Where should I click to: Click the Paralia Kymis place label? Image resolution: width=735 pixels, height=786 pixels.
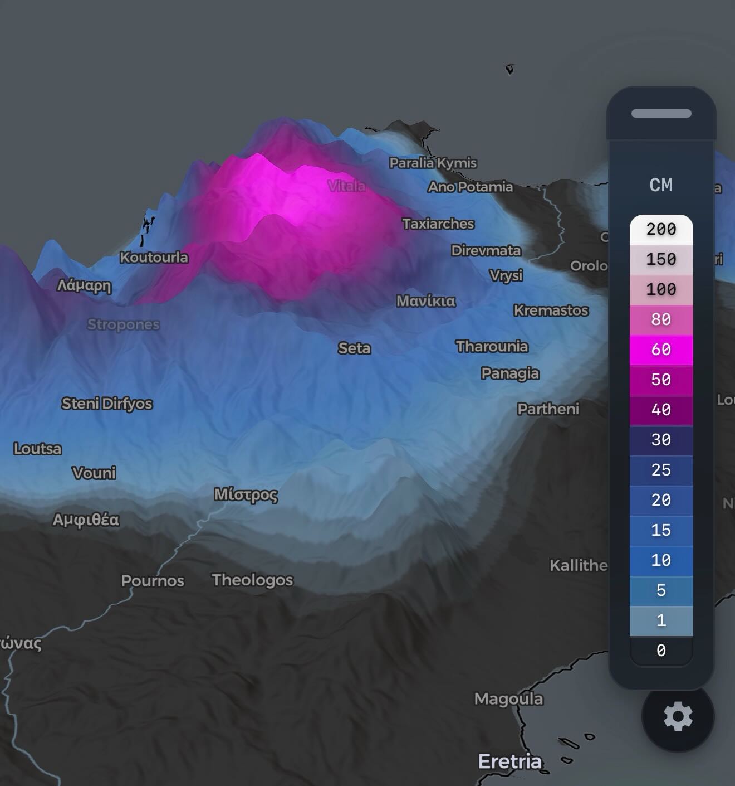[433, 163]
